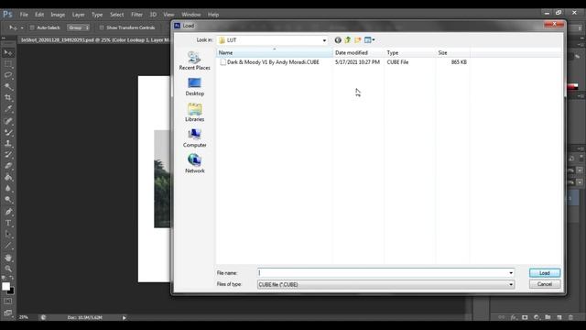The height and width of the screenshot is (330, 586).
Task: Open the Type menu
Action: tap(97, 15)
